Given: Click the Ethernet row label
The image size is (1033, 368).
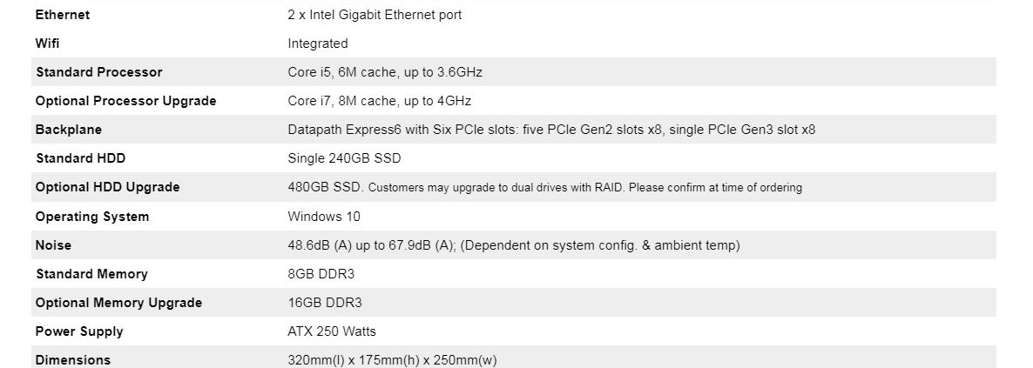Looking at the screenshot, I should (62, 15).
